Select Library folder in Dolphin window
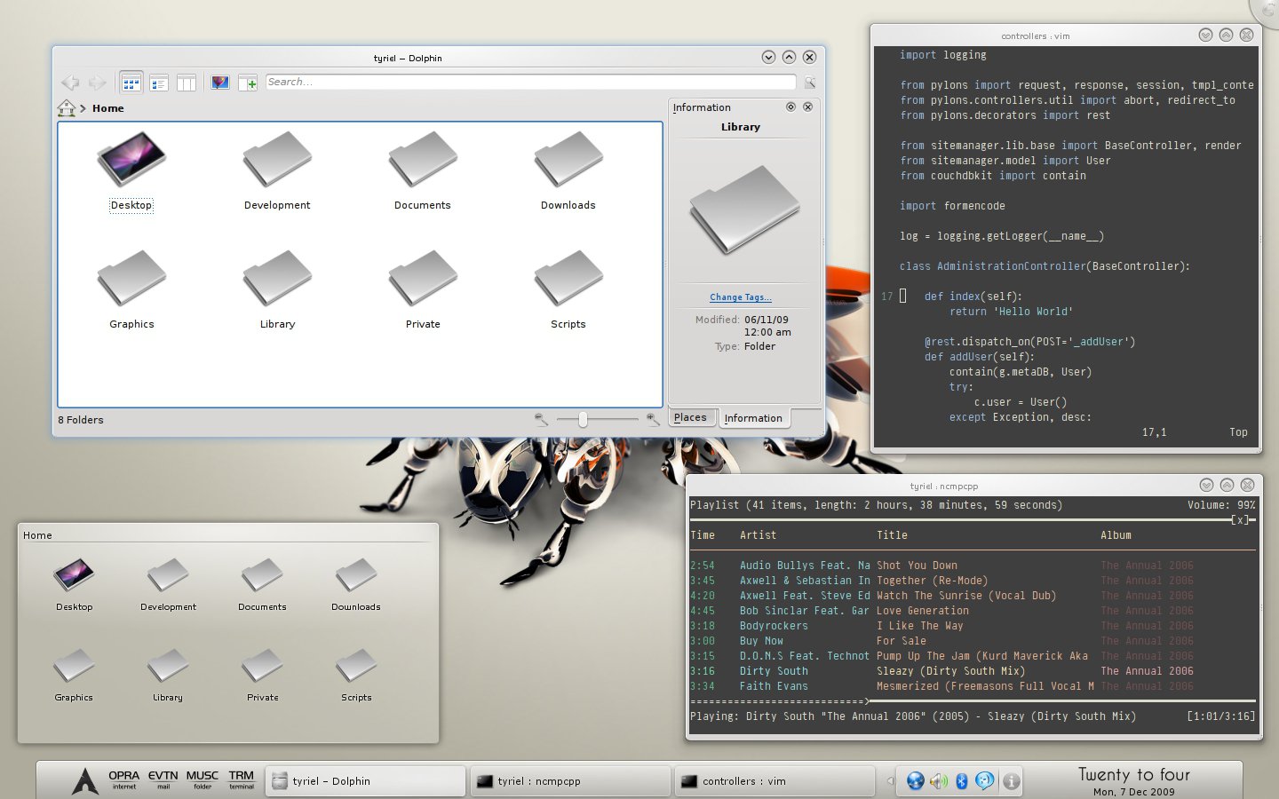This screenshot has width=1279, height=799. [277, 290]
